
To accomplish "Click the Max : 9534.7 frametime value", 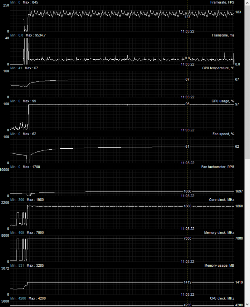I will pos(36,35).
